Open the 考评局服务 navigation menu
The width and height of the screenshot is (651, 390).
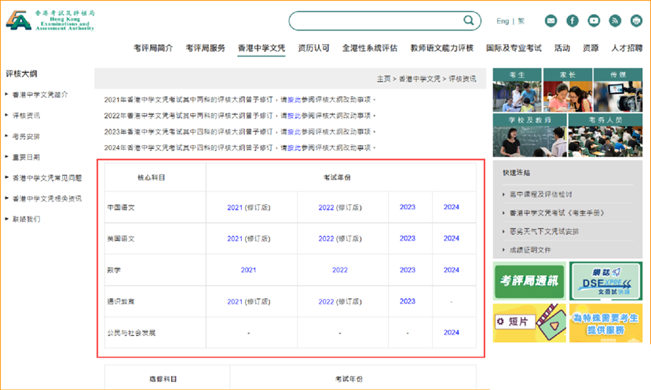click(205, 48)
